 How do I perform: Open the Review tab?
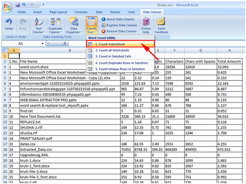(x=115, y=12)
